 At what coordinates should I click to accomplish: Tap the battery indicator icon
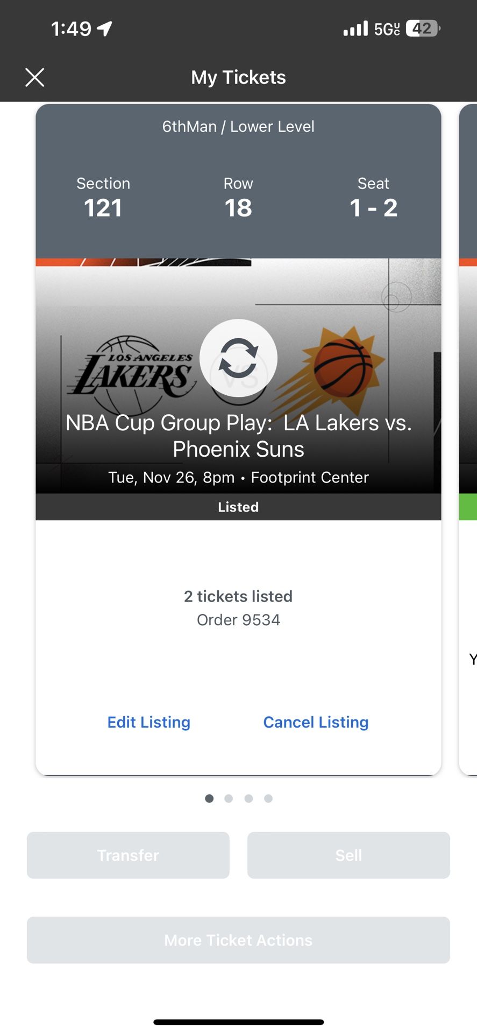tap(423, 28)
